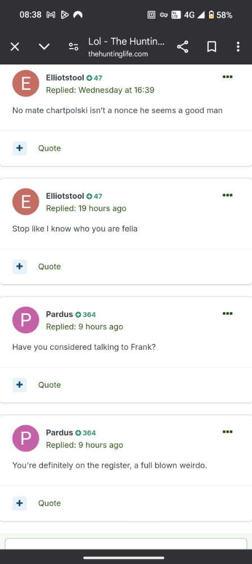Image resolution: width=252 pixels, height=564 pixels.
Task: Tap the share icon in browser toolbar
Action: [183, 47]
